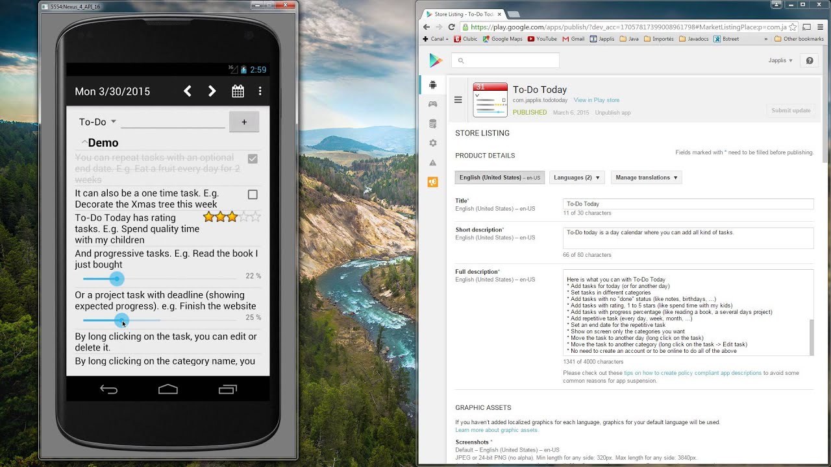The height and width of the screenshot is (467, 831).
Task: Open the Importés bookmarks folder
Action: point(658,39)
